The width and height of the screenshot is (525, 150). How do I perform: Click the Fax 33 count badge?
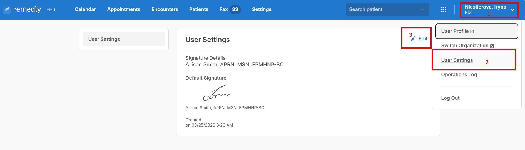235,9
